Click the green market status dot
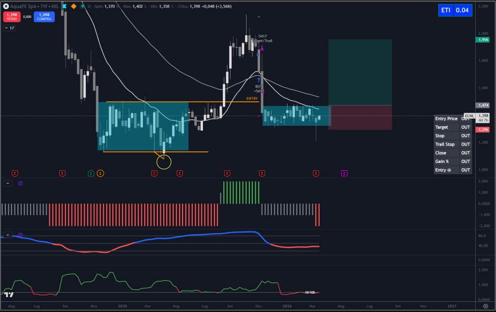 (82, 6)
